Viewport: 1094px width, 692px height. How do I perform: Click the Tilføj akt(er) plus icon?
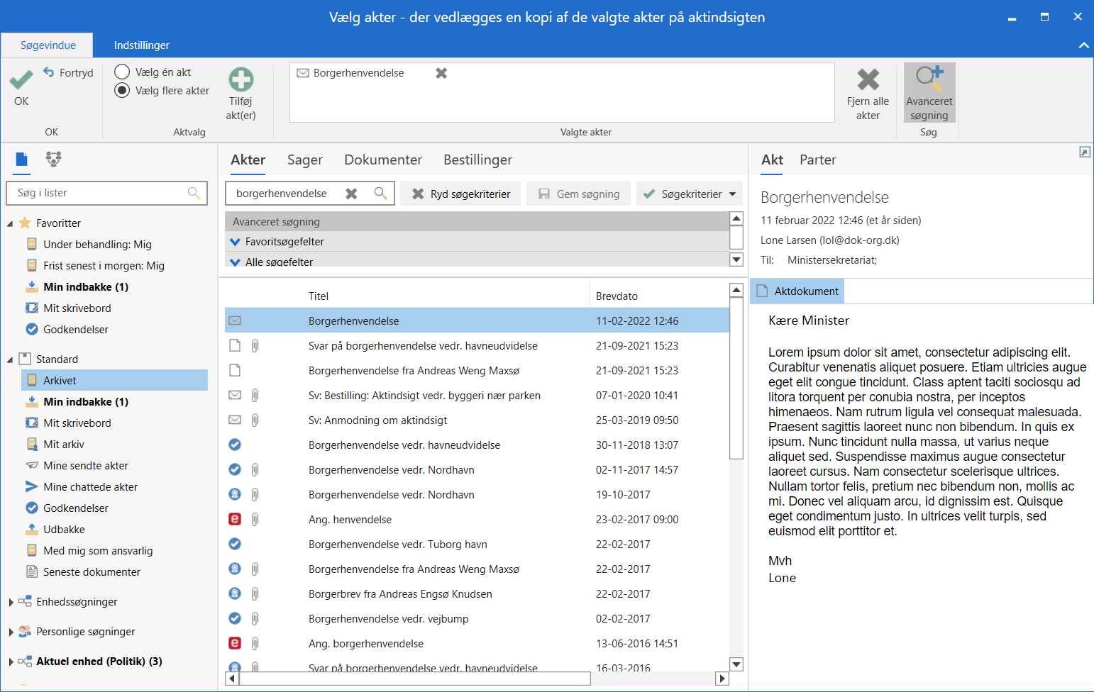[241, 79]
